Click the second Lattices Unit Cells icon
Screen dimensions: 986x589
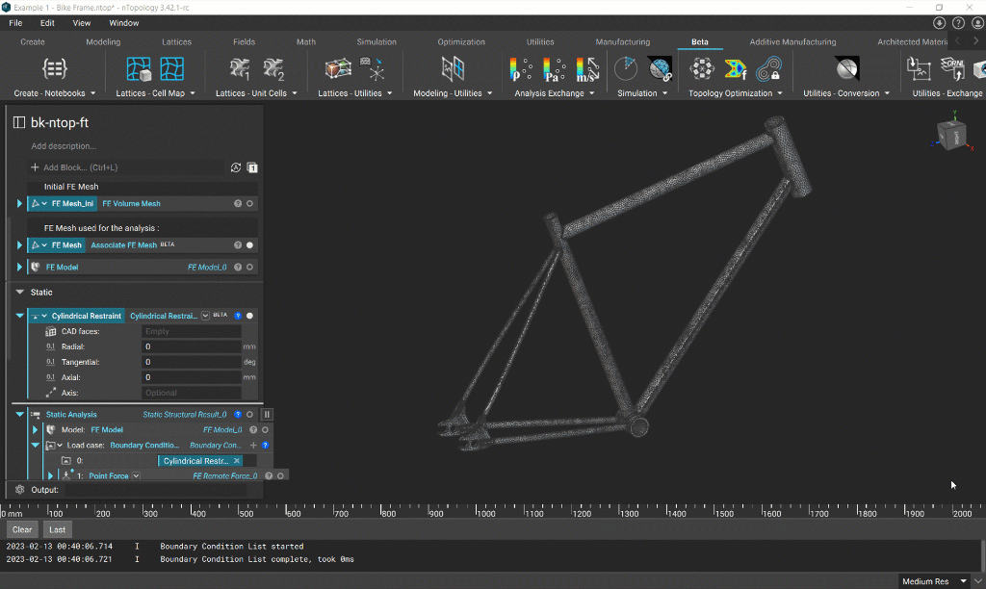click(x=273, y=69)
